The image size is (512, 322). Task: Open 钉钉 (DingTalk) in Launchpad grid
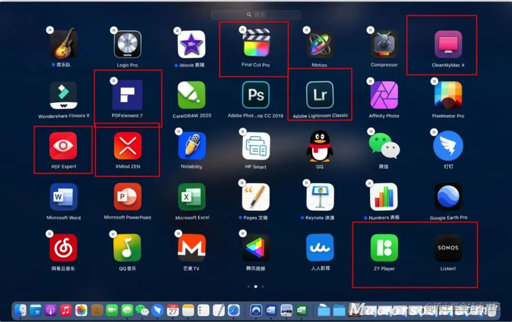[448, 146]
